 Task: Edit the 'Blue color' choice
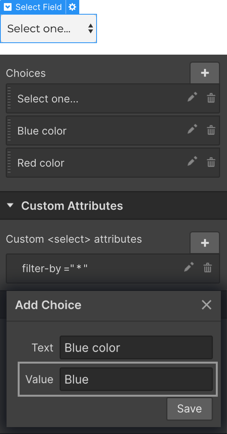pyautogui.click(x=192, y=129)
